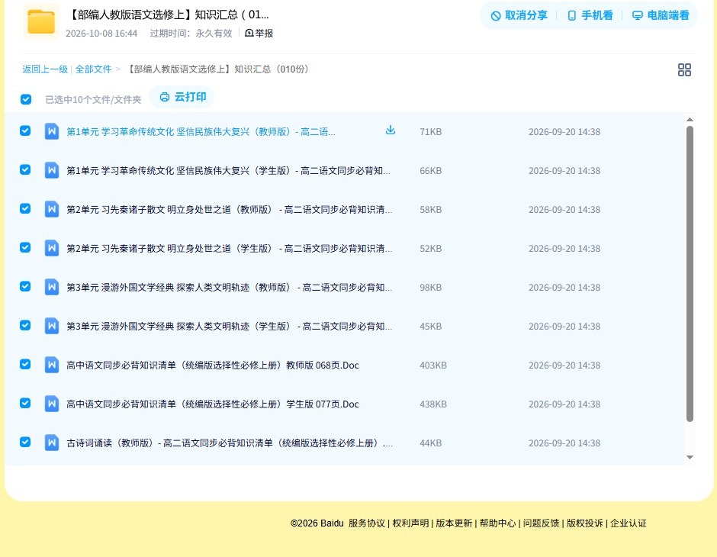Open 第3单元 漫游外国文学经典 教师版 file name
717x557 pixels.
[229, 287]
